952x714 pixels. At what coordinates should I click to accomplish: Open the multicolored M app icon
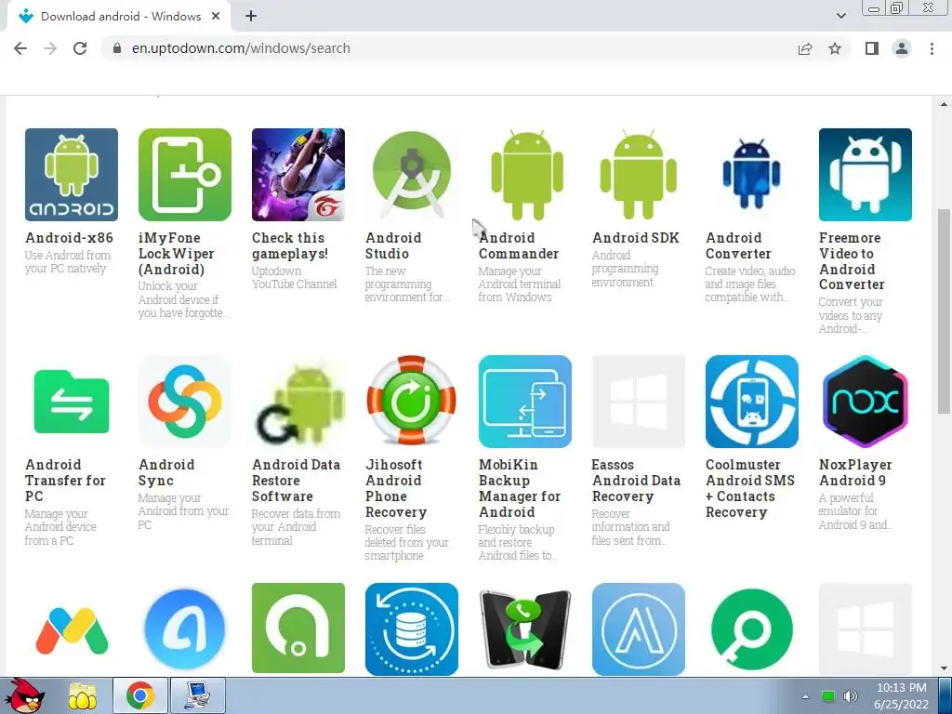[x=71, y=629]
